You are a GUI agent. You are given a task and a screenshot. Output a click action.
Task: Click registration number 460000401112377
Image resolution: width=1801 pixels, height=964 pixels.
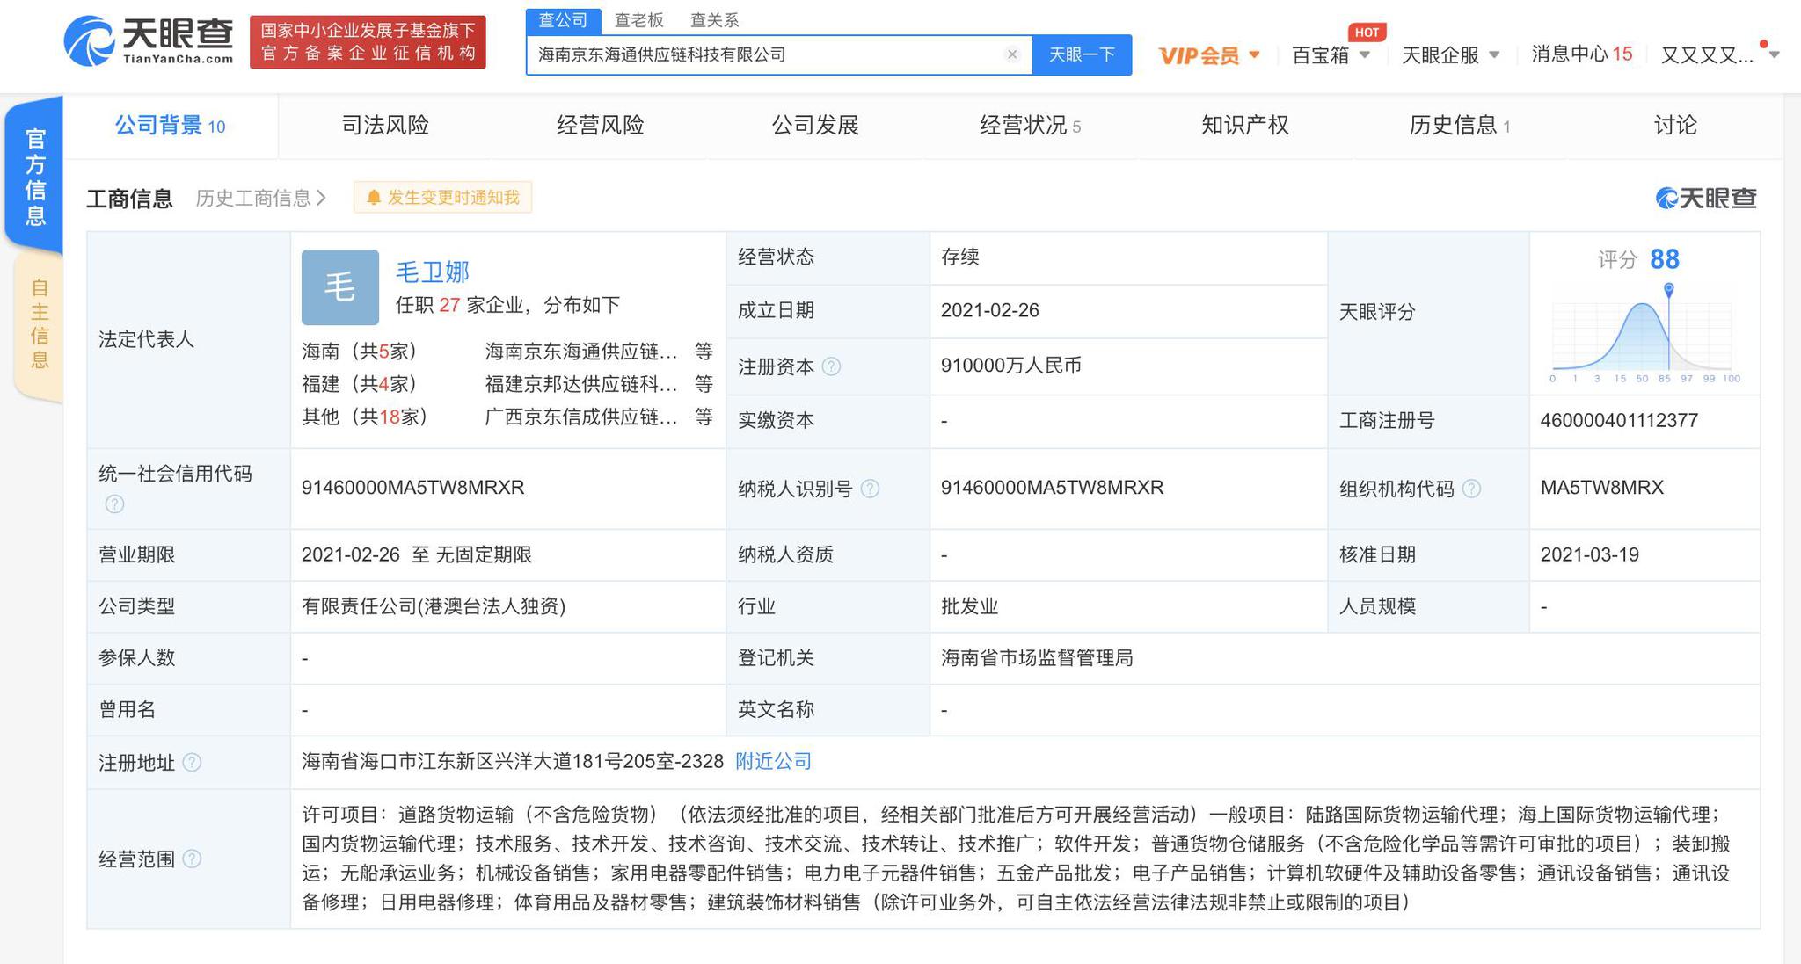(x=1619, y=420)
